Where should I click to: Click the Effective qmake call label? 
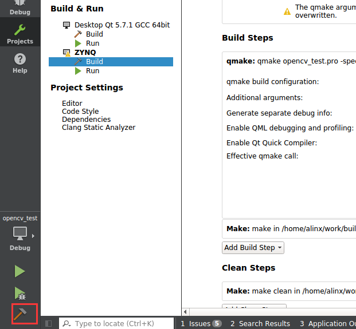262,156
